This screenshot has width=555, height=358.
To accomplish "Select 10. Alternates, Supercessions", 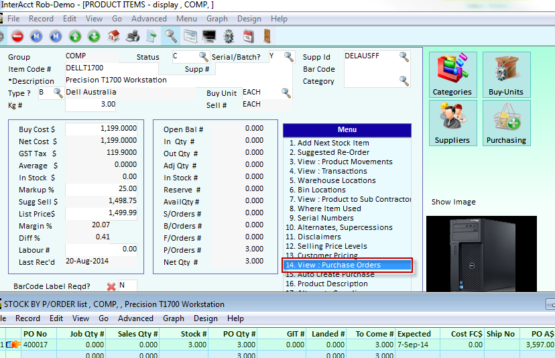I will pos(339,227).
